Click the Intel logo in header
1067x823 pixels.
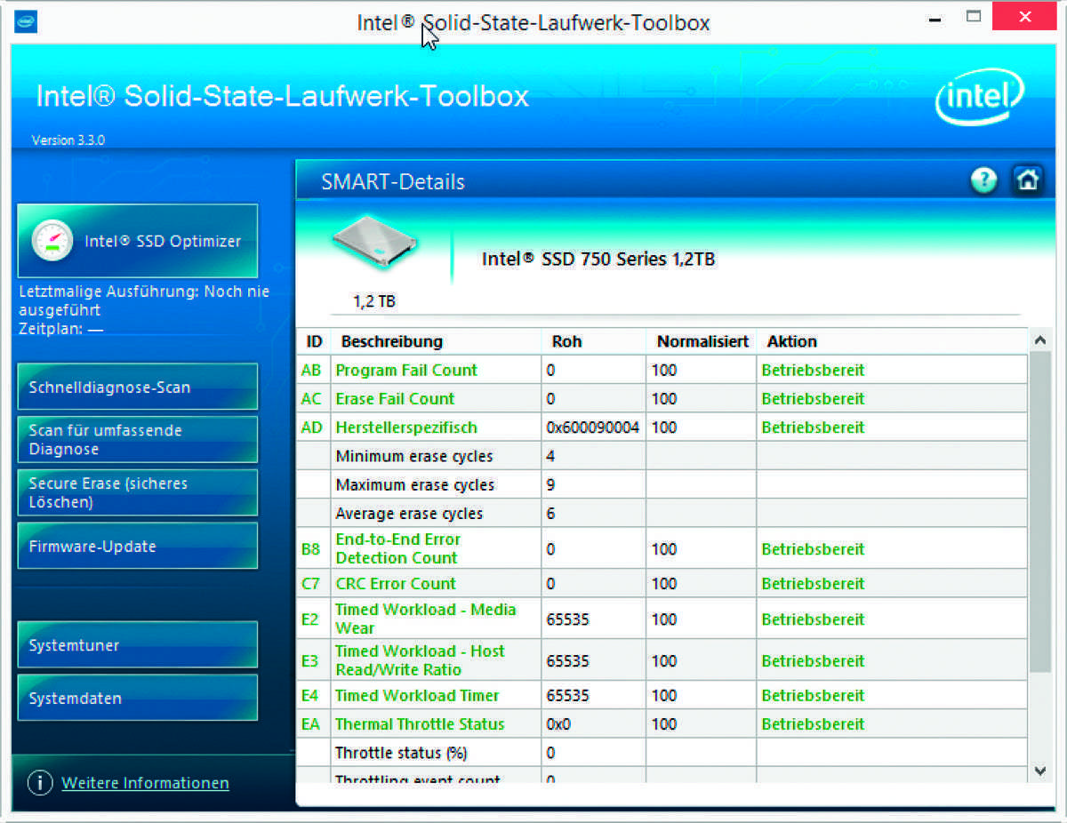(979, 96)
